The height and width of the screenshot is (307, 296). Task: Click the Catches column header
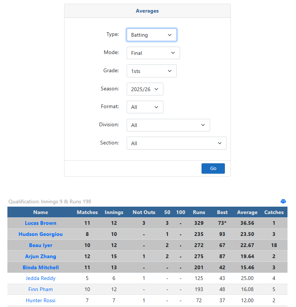pos(274,212)
